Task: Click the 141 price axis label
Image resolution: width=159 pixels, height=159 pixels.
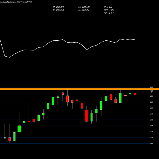Action: pyautogui.click(x=151, y=144)
